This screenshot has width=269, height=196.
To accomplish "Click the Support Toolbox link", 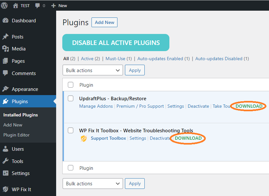I will click(108, 138).
